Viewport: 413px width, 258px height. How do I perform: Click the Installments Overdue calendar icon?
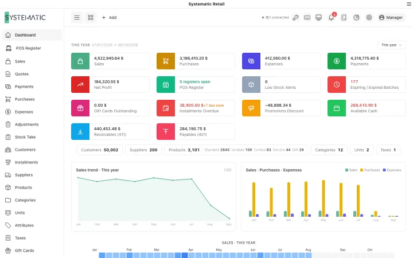coord(166,108)
